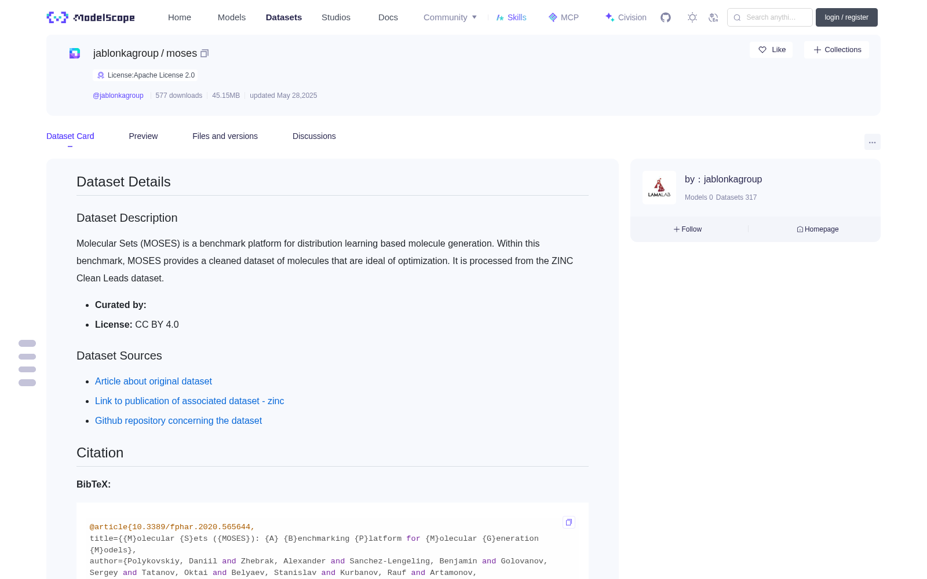
Task: Go to Models in navigation
Action: pos(232,17)
